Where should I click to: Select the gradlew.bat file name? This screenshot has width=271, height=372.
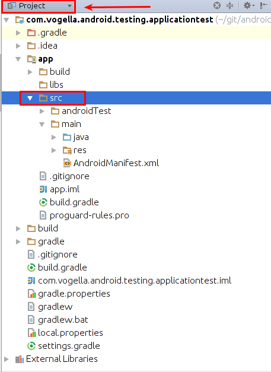[63, 320]
